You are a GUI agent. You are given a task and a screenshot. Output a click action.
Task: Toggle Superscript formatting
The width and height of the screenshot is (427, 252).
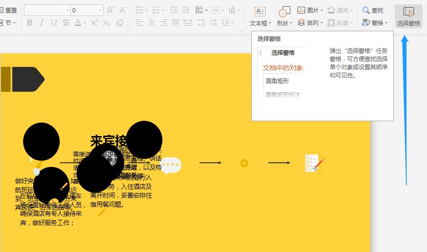click(x=94, y=23)
